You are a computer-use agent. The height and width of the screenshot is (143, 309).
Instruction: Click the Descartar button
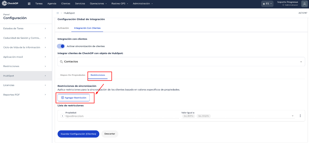pos(110,134)
